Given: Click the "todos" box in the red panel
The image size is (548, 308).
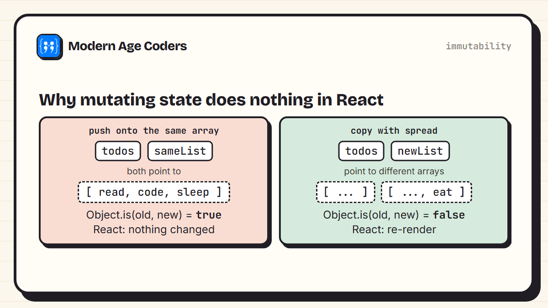Looking at the screenshot, I should pyautogui.click(x=118, y=151).
